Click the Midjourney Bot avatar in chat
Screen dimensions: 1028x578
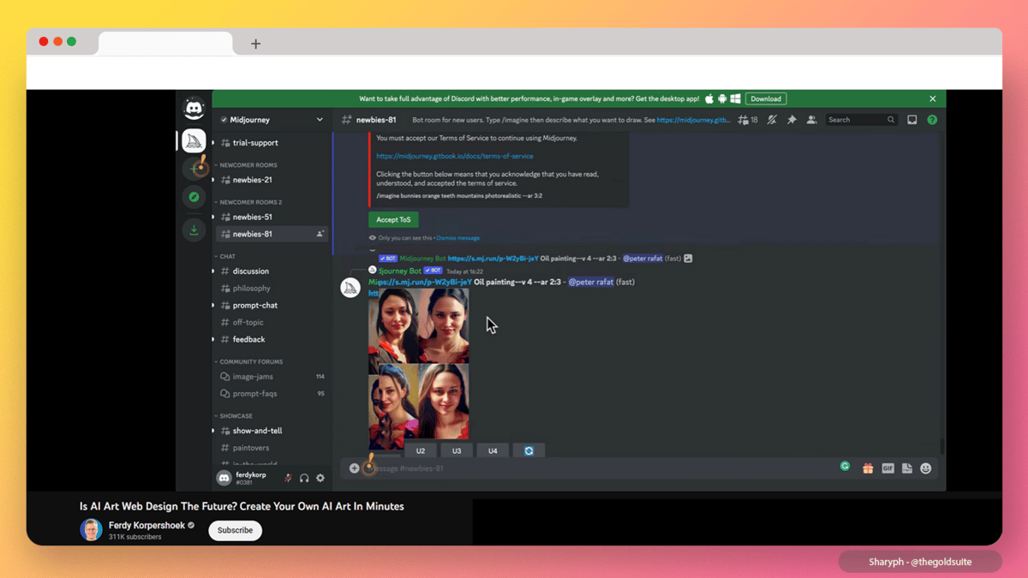point(350,287)
